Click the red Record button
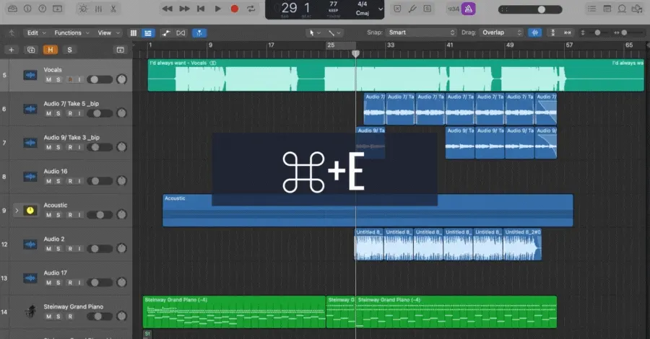This screenshot has width=650, height=339. pyautogui.click(x=234, y=9)
